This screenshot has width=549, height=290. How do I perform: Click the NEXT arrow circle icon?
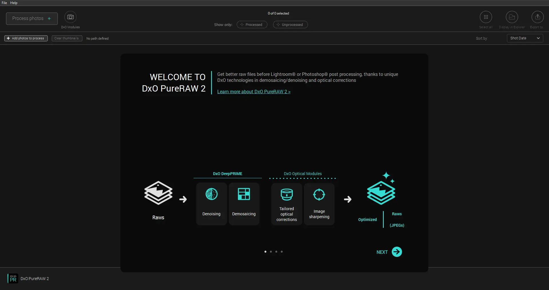397,252
